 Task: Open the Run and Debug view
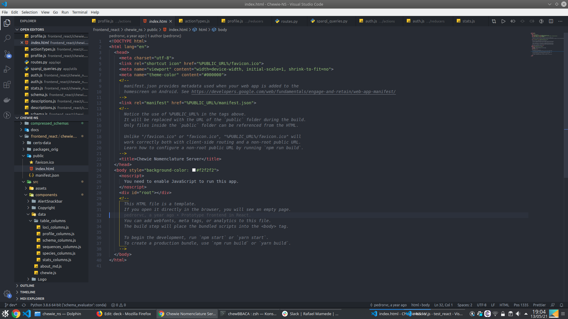pyautogui.click(x=7, y=69)
